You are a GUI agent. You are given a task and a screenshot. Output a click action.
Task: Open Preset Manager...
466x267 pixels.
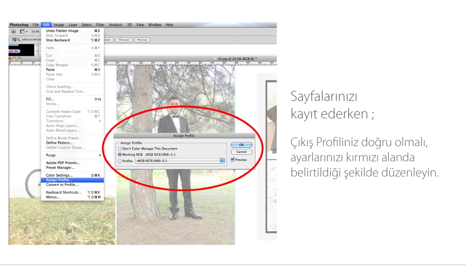point(72,167)
